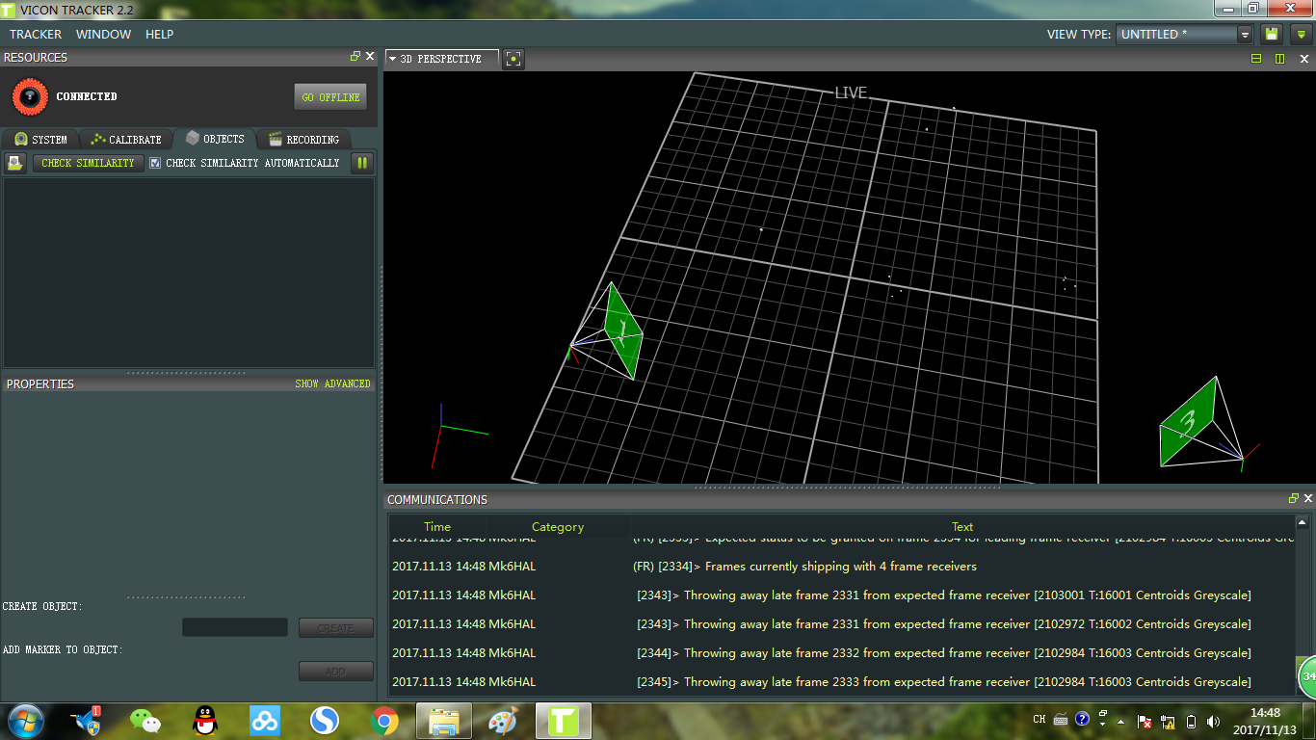Float the Communications panel
The image size is (1316, 740).
click(x=1293, y=499)
